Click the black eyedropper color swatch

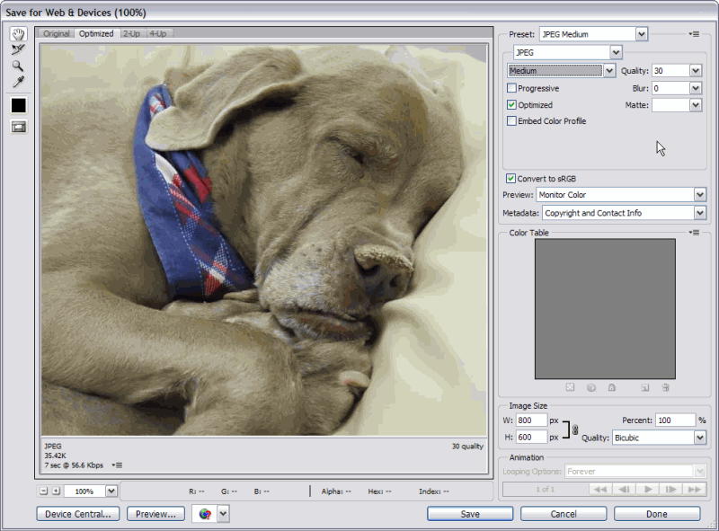point(18,105)
